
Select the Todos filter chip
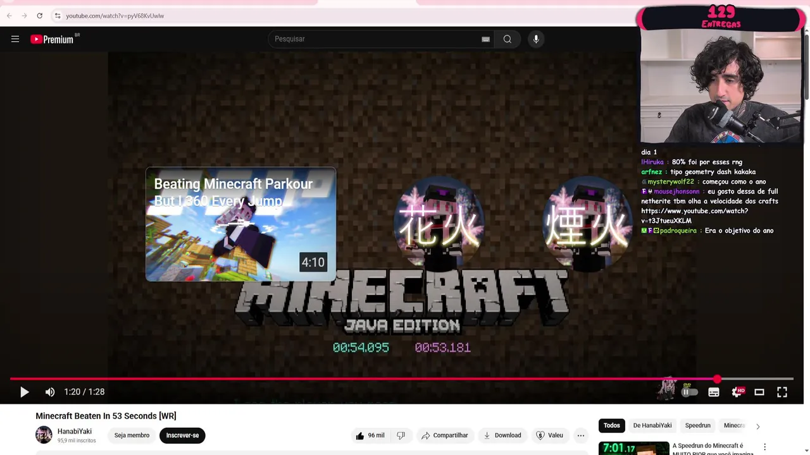612,425
